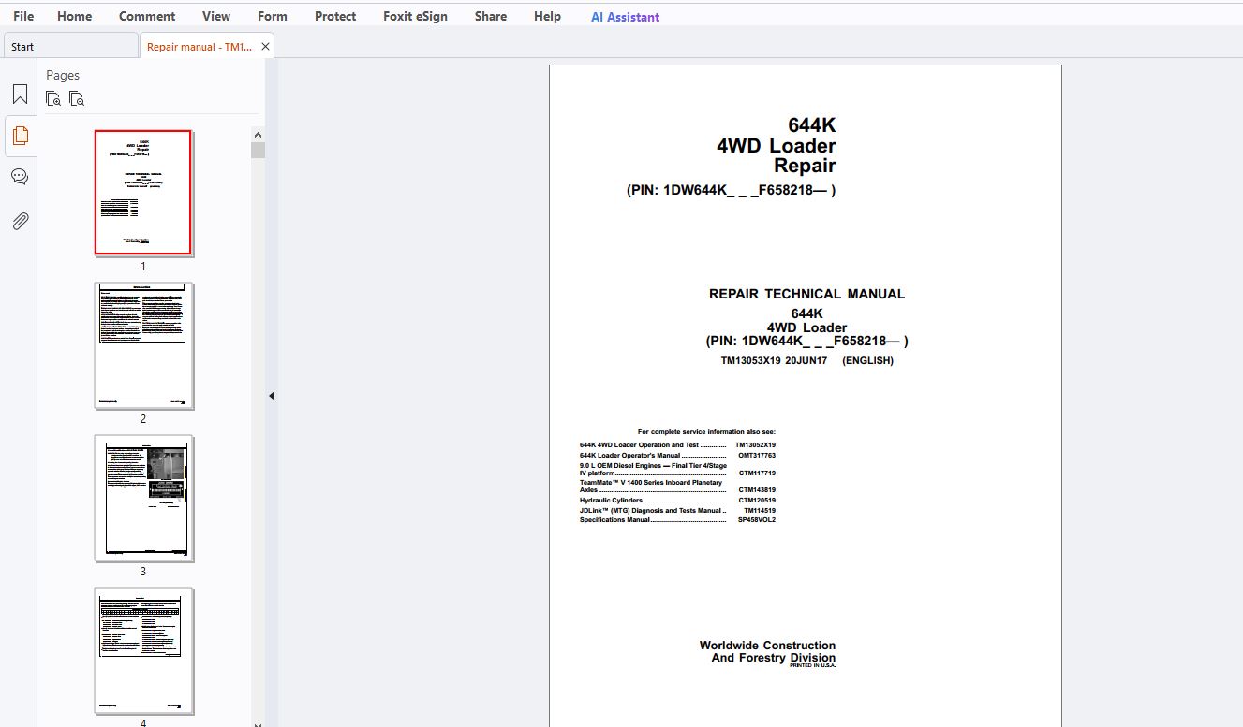This screenshot has width=1243, height=727.
Task: Open the Protect ribbon tab
Action: point(335,16)
